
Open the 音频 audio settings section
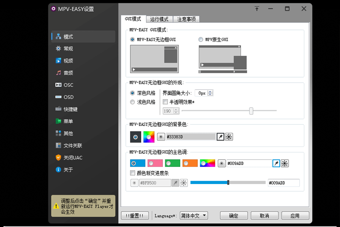click(x=83, y=73)
